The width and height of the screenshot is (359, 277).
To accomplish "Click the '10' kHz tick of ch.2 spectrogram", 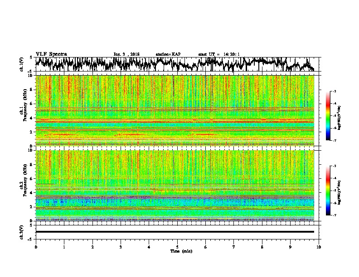I will [31, 150].
